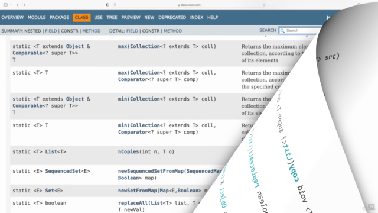Open the newSequencedSetFromMap method link
The image size is (378, 213).
click(x=151, y=171)
